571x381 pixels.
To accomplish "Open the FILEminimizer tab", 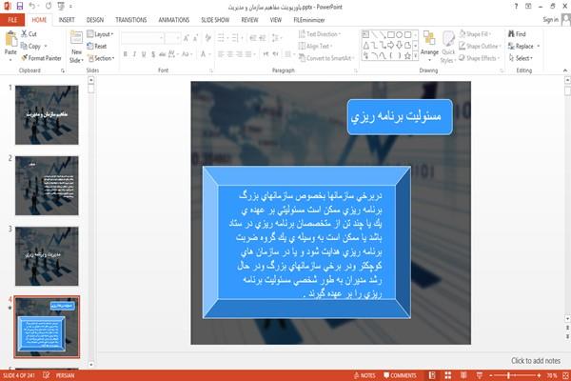I will [x=309, y=20].
